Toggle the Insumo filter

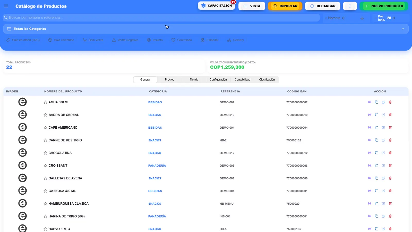pyautogui.click(x=155, y=40)
